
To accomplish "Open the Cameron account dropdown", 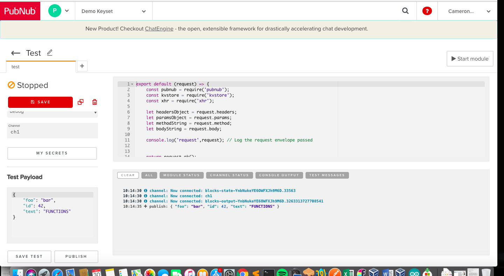I will pos(469,11).
